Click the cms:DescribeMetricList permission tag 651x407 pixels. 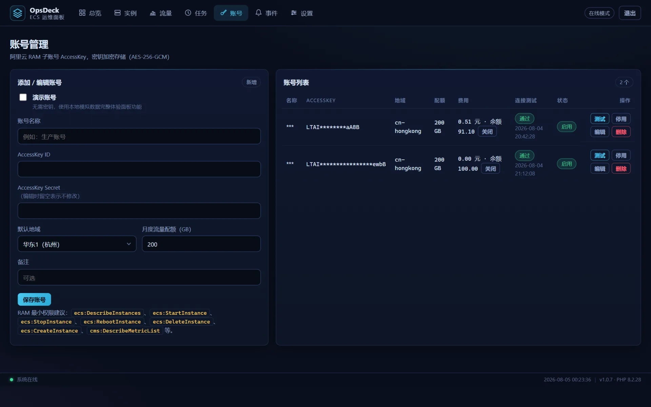125,331
